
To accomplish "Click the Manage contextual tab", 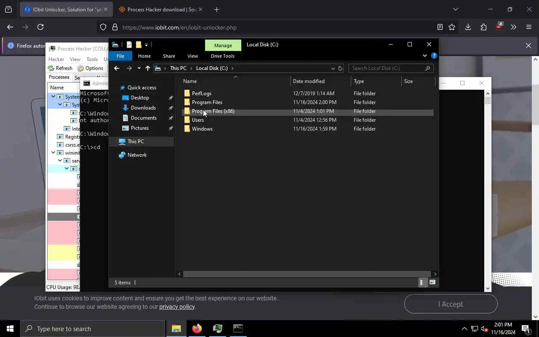I will tap(223, 45).
